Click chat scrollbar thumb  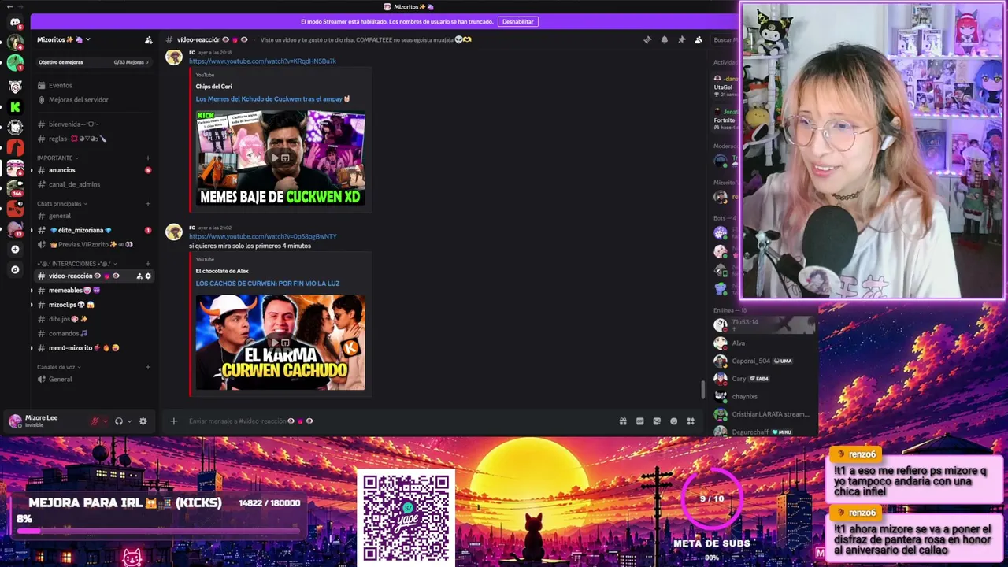coord(703,389)
